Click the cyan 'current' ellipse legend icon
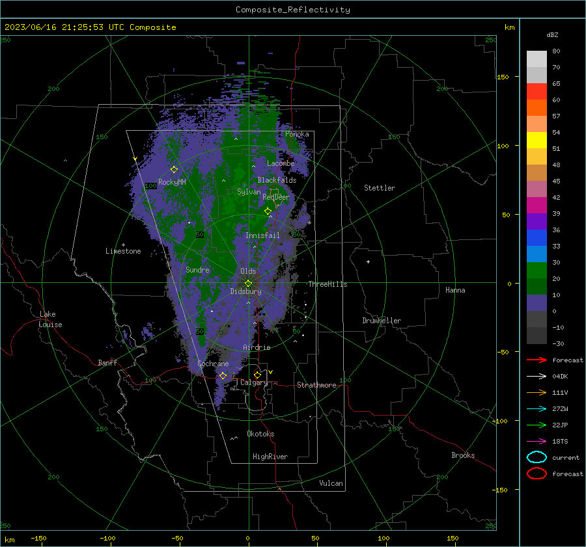 tap(537, 457)
